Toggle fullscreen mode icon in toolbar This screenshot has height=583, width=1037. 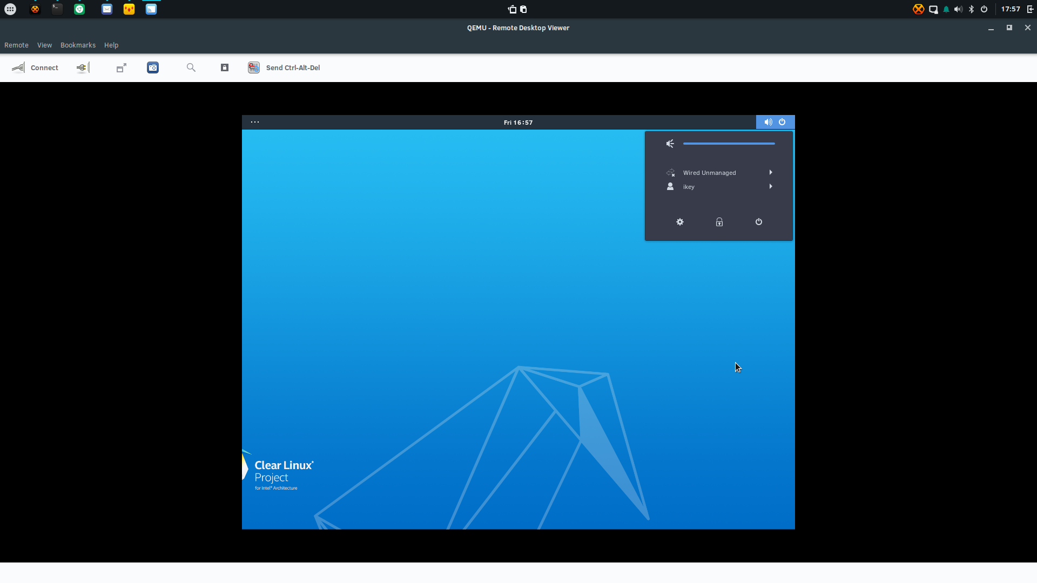click(x=122, y=67)
